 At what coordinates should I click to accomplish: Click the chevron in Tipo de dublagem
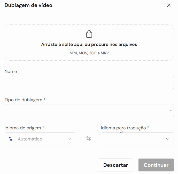[x=171, y=111]
